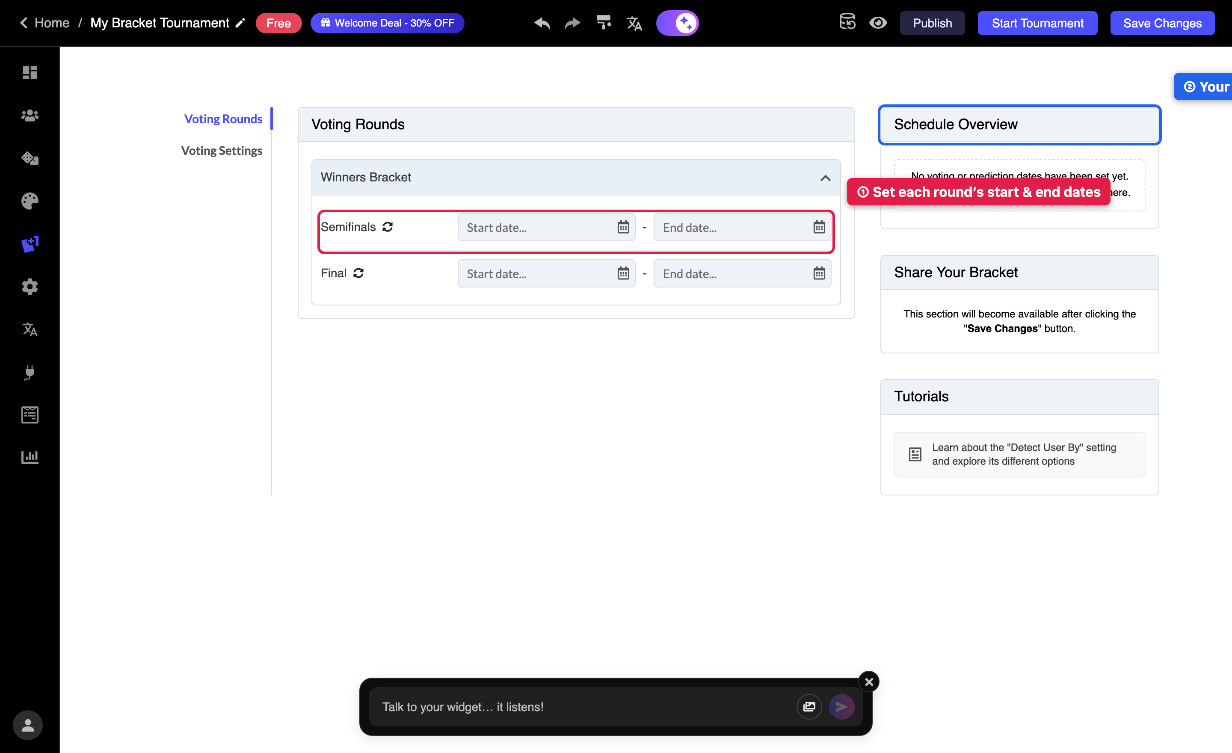Open the participants group icon in sidebar
Image resolution: width=1232 pixels, height=753 pixels.
pos(30,116)
